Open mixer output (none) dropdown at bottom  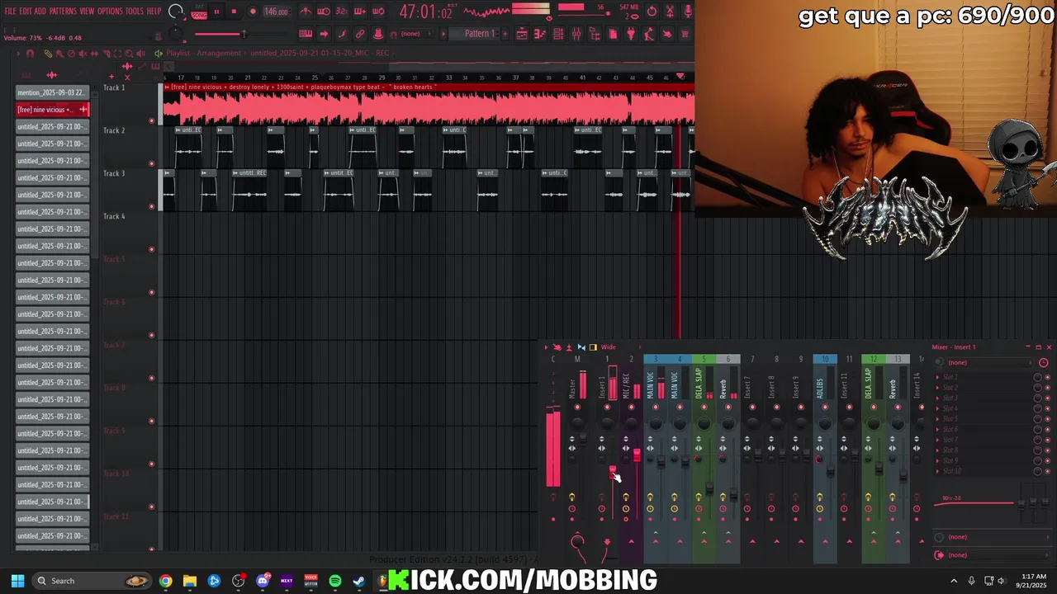point(990,555)
